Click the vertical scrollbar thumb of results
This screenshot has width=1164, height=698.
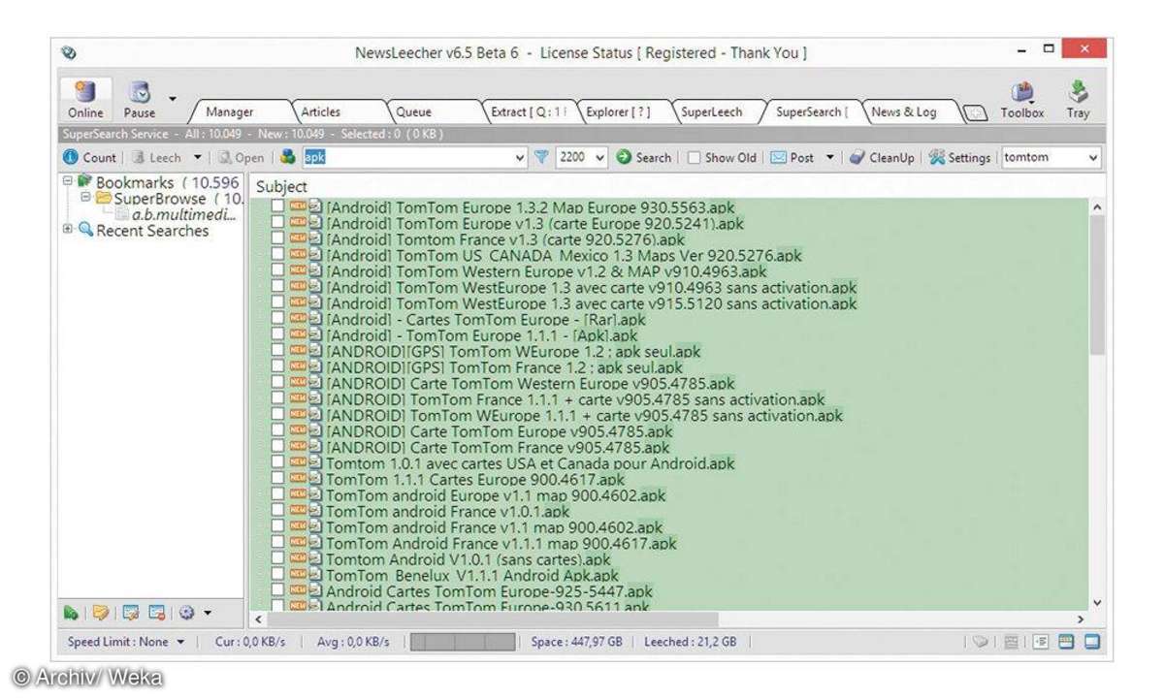1097,287
